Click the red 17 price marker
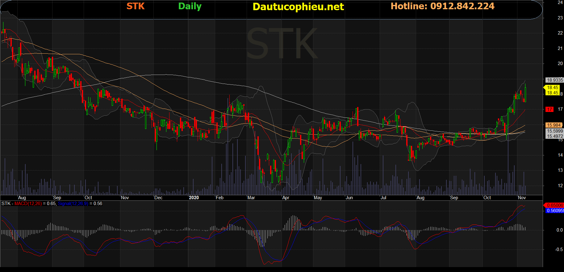Viewport: 564px width, 272px height. 549,109
